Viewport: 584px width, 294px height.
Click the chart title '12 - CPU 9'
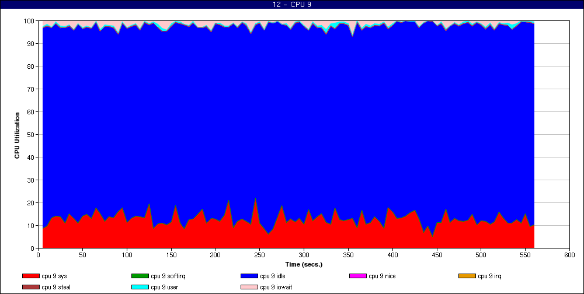pos(292,5)
